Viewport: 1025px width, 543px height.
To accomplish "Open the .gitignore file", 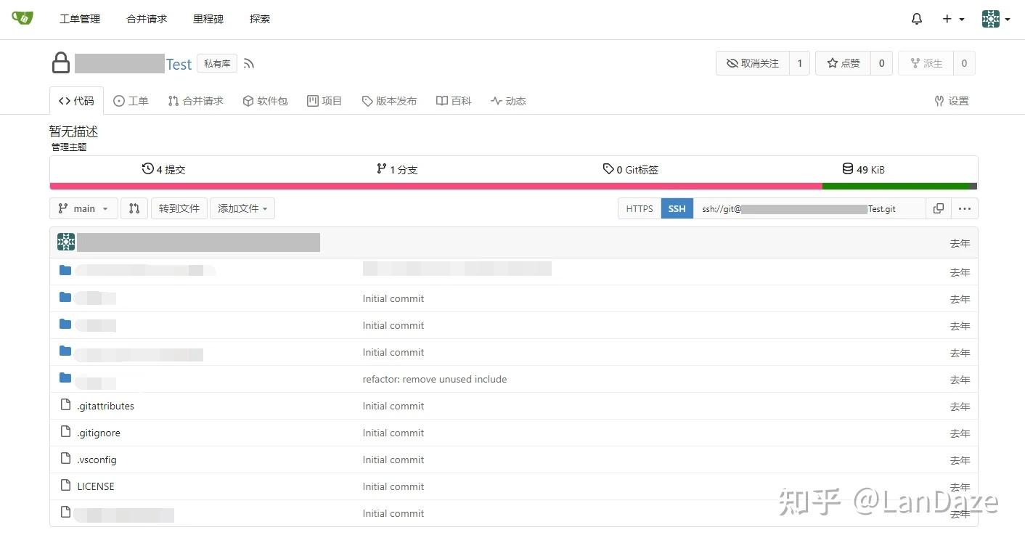I will coord(99,433).
